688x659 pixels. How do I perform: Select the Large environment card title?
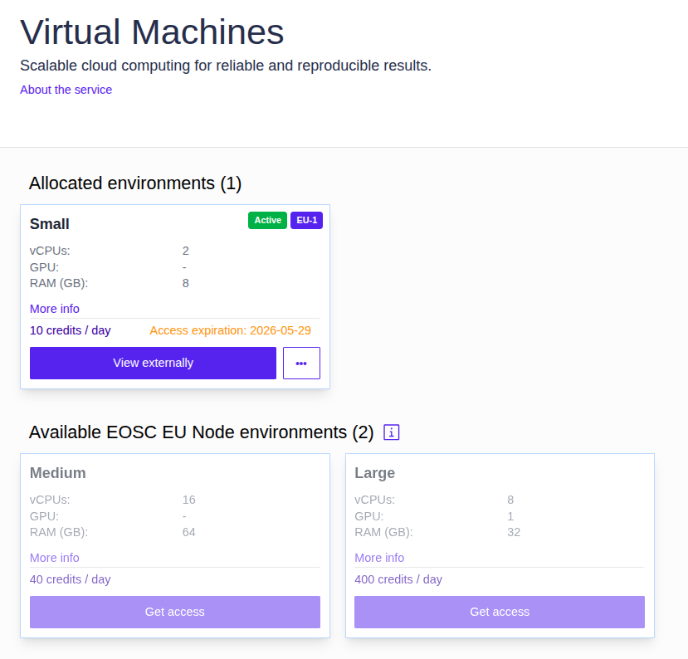[x=374, y=473]
